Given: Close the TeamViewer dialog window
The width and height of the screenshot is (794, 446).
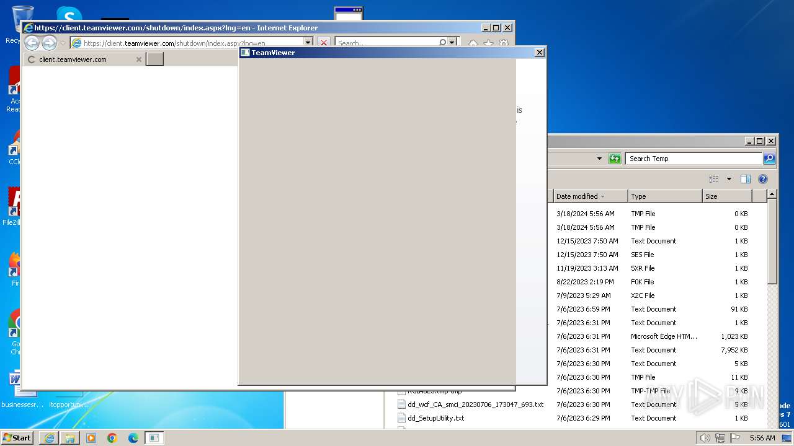Looking at the screenshot, I should (540, 53).
